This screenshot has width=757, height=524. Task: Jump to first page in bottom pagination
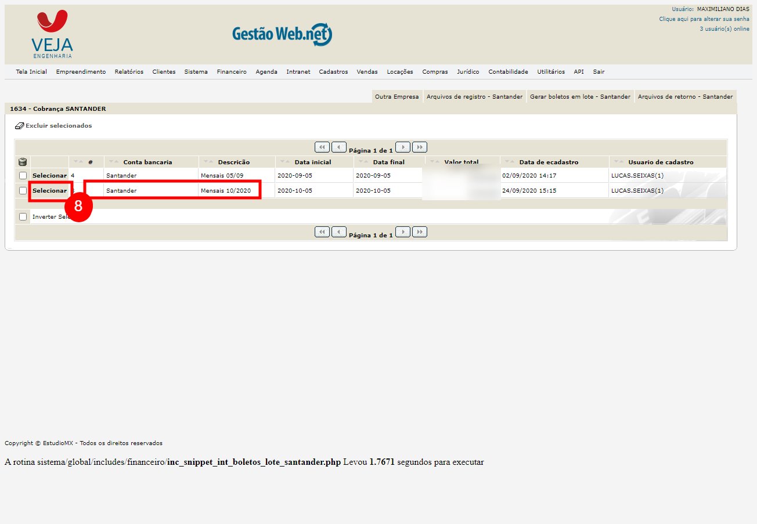click(x=322, y=232)
